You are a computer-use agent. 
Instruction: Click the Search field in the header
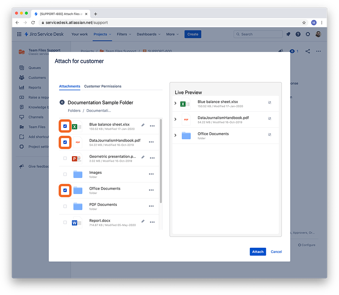pos(258,34)
